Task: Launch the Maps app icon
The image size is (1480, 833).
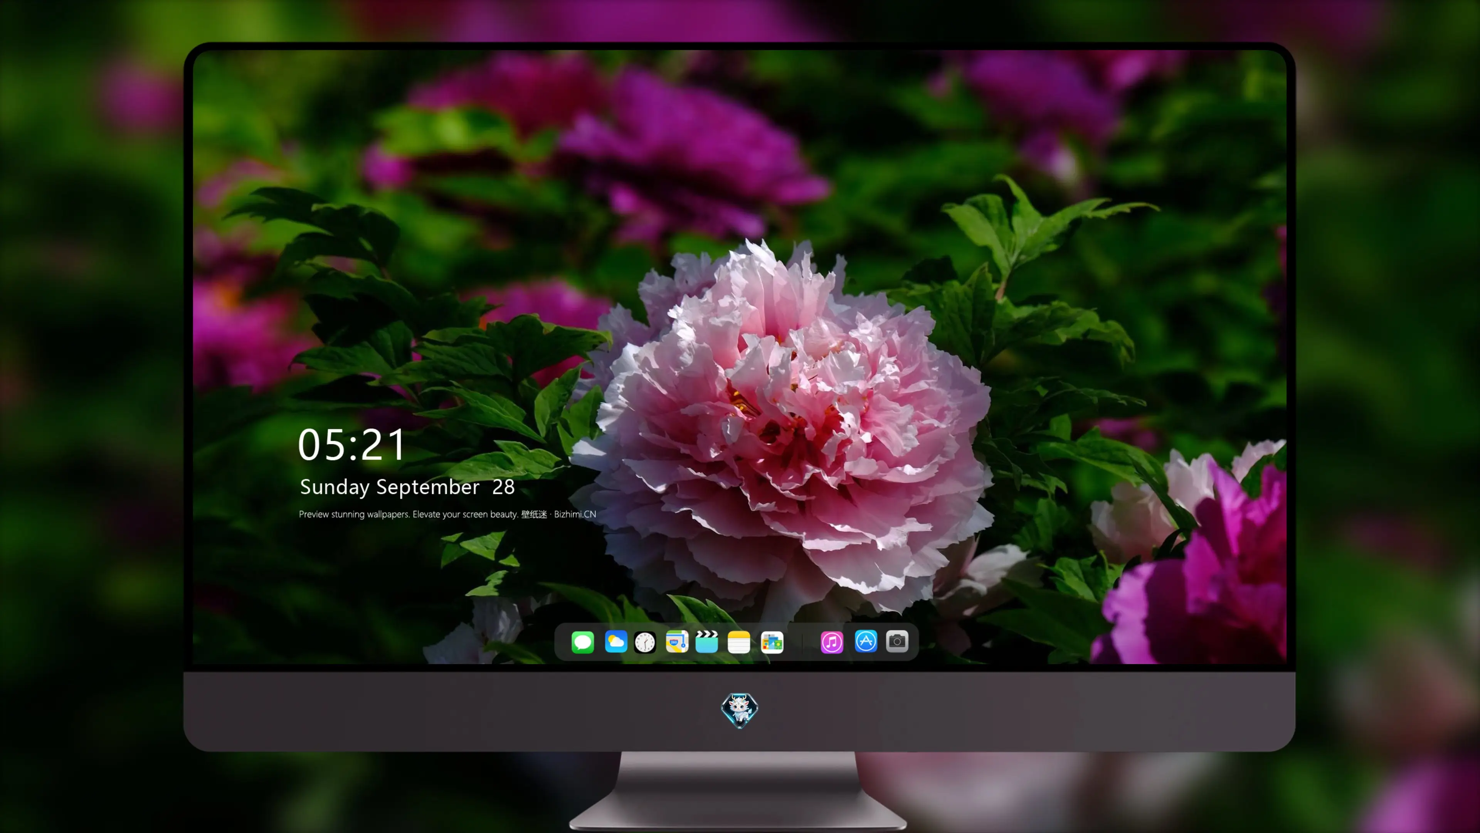Action: tap(677, 642)
